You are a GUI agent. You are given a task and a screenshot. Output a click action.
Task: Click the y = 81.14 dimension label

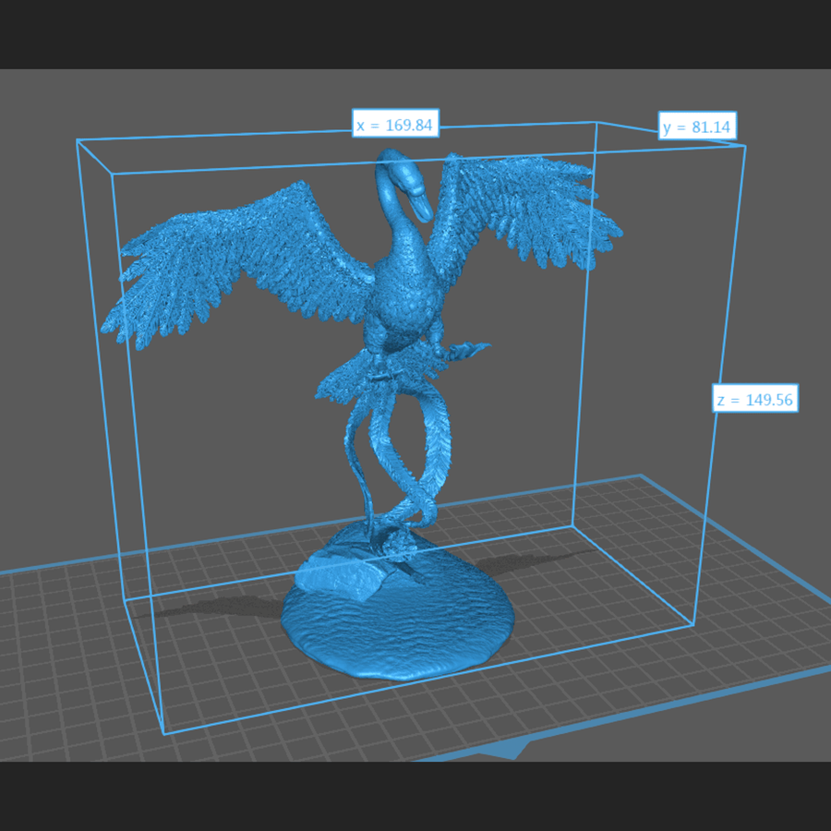pos(699,126)
